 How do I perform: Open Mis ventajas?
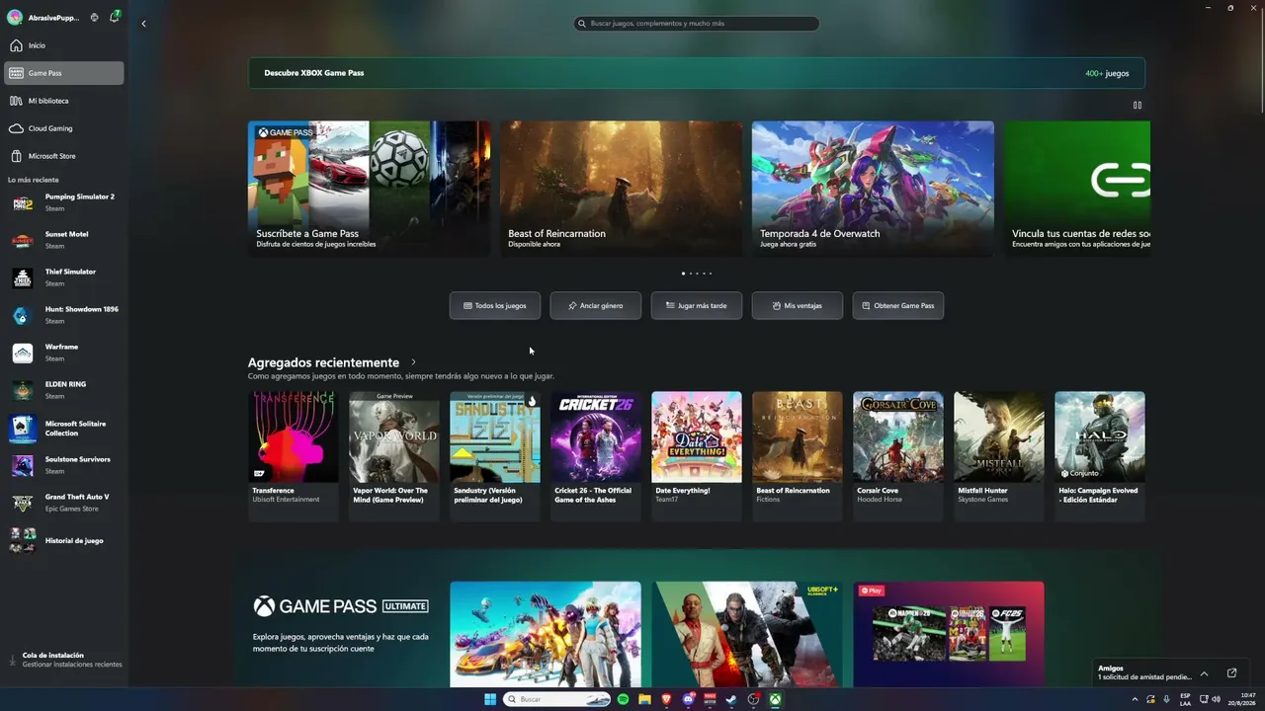[x=798, y=305]
